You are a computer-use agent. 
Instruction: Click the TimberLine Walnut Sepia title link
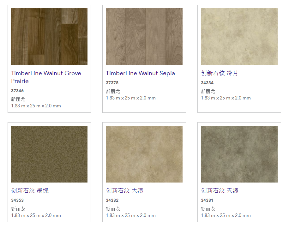point(140,73)
